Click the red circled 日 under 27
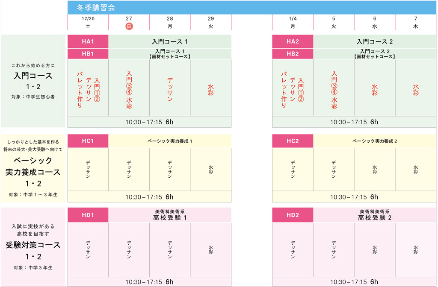438x287 pixels. coord(129,26)
